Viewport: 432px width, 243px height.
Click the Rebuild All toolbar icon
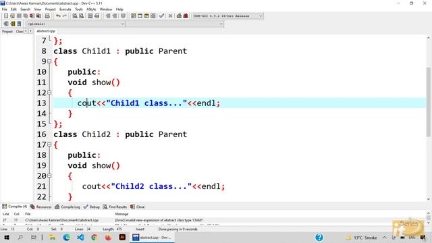click(x=153, y=16)
